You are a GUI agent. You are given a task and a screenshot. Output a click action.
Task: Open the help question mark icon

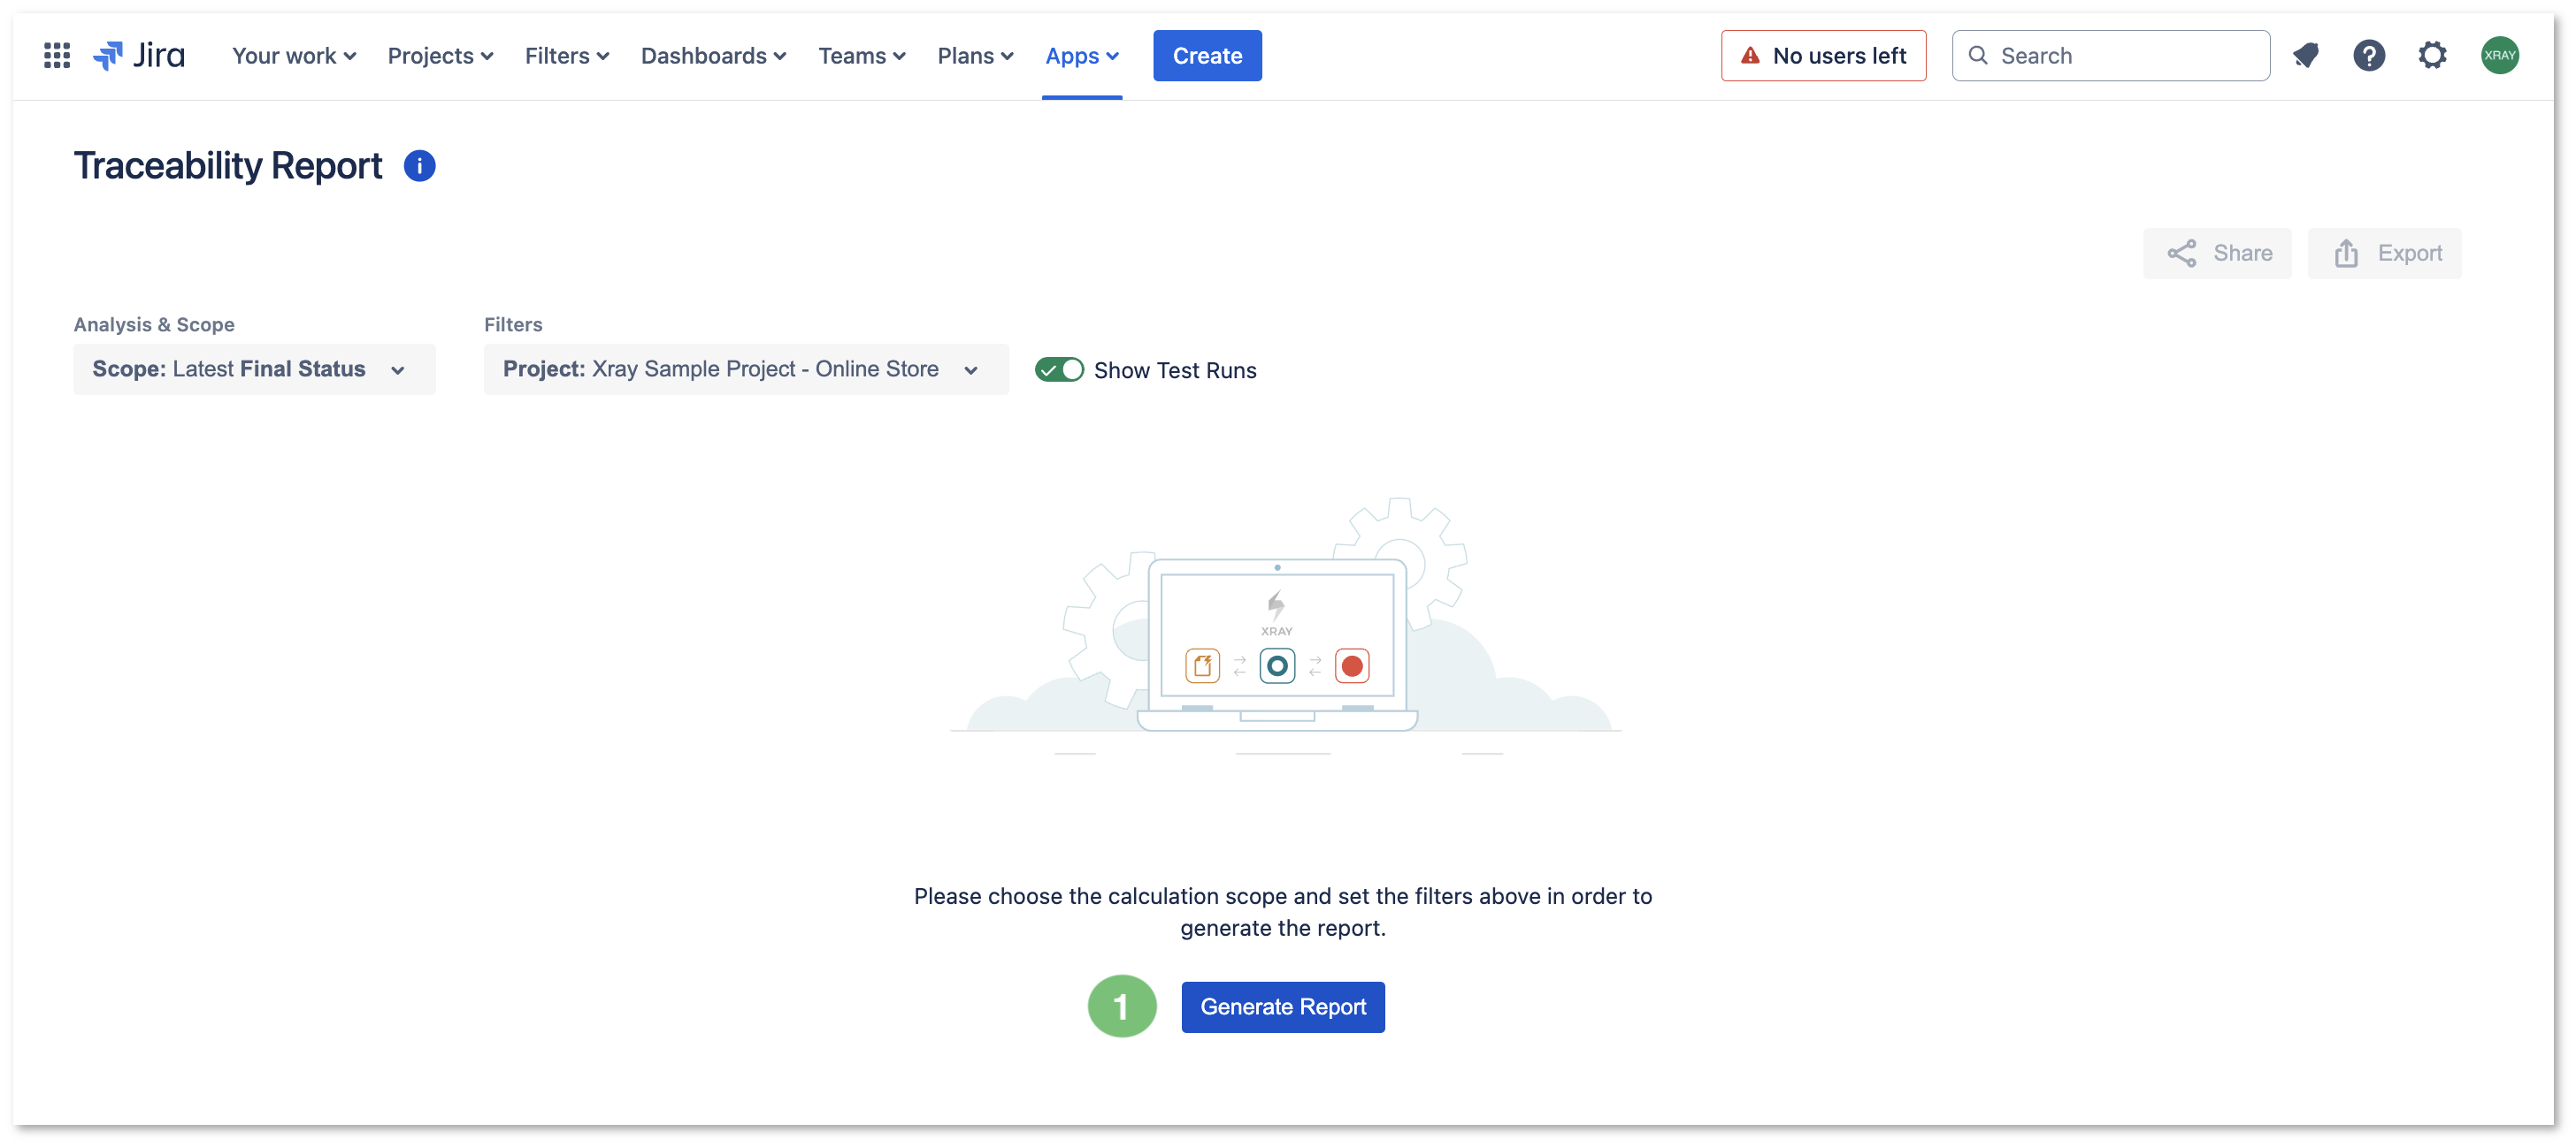coord(2369,56)
